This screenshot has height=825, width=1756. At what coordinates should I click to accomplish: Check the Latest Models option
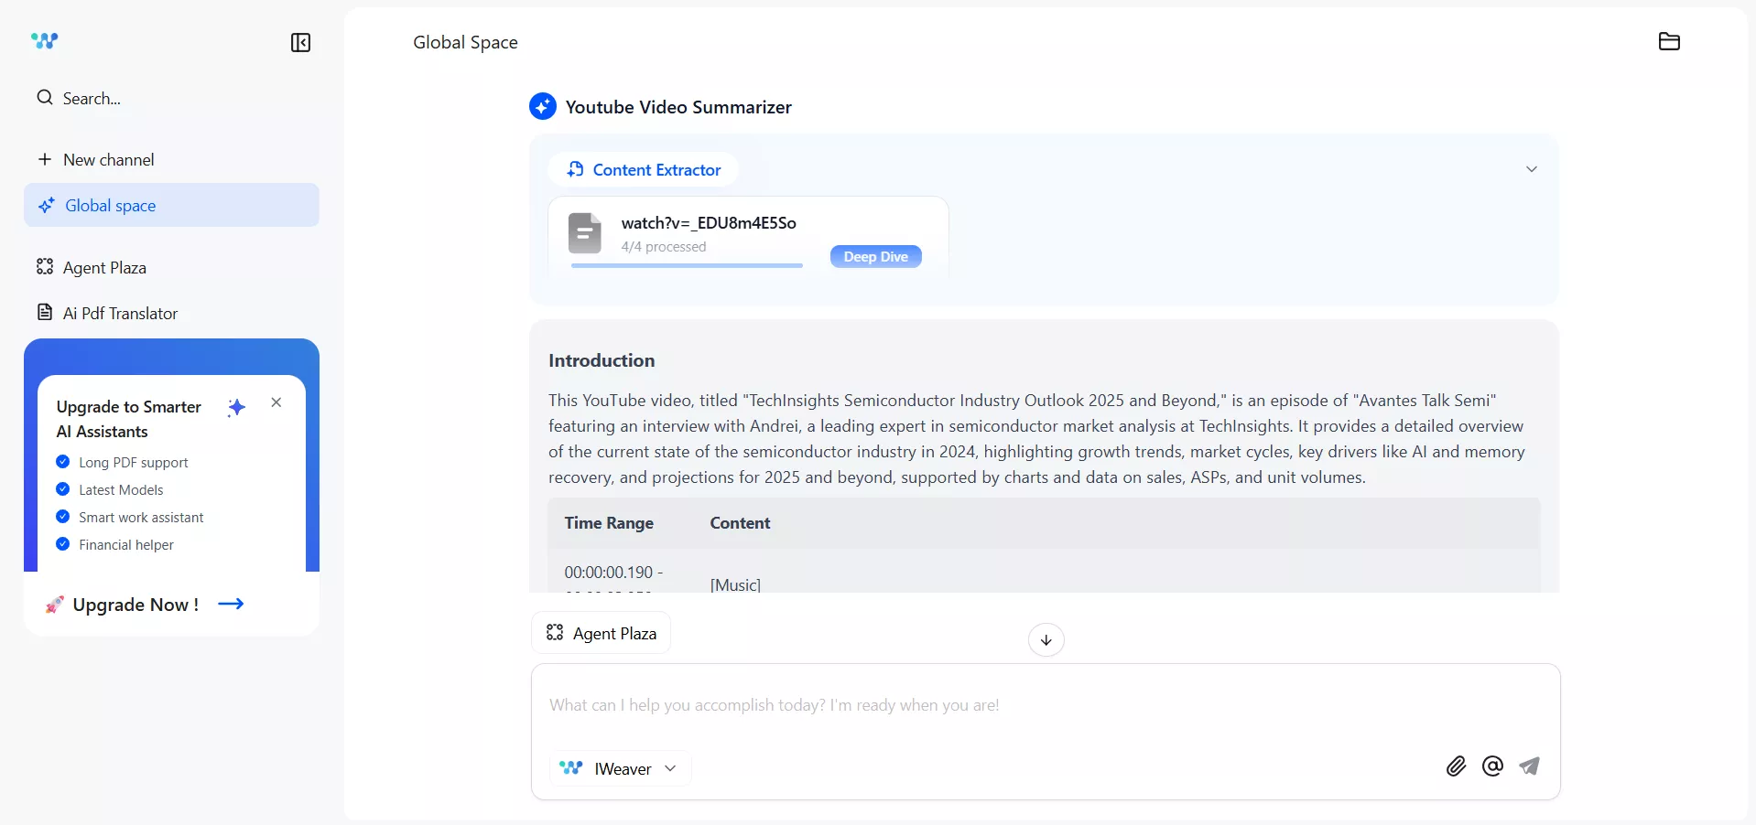click(62, 489)
